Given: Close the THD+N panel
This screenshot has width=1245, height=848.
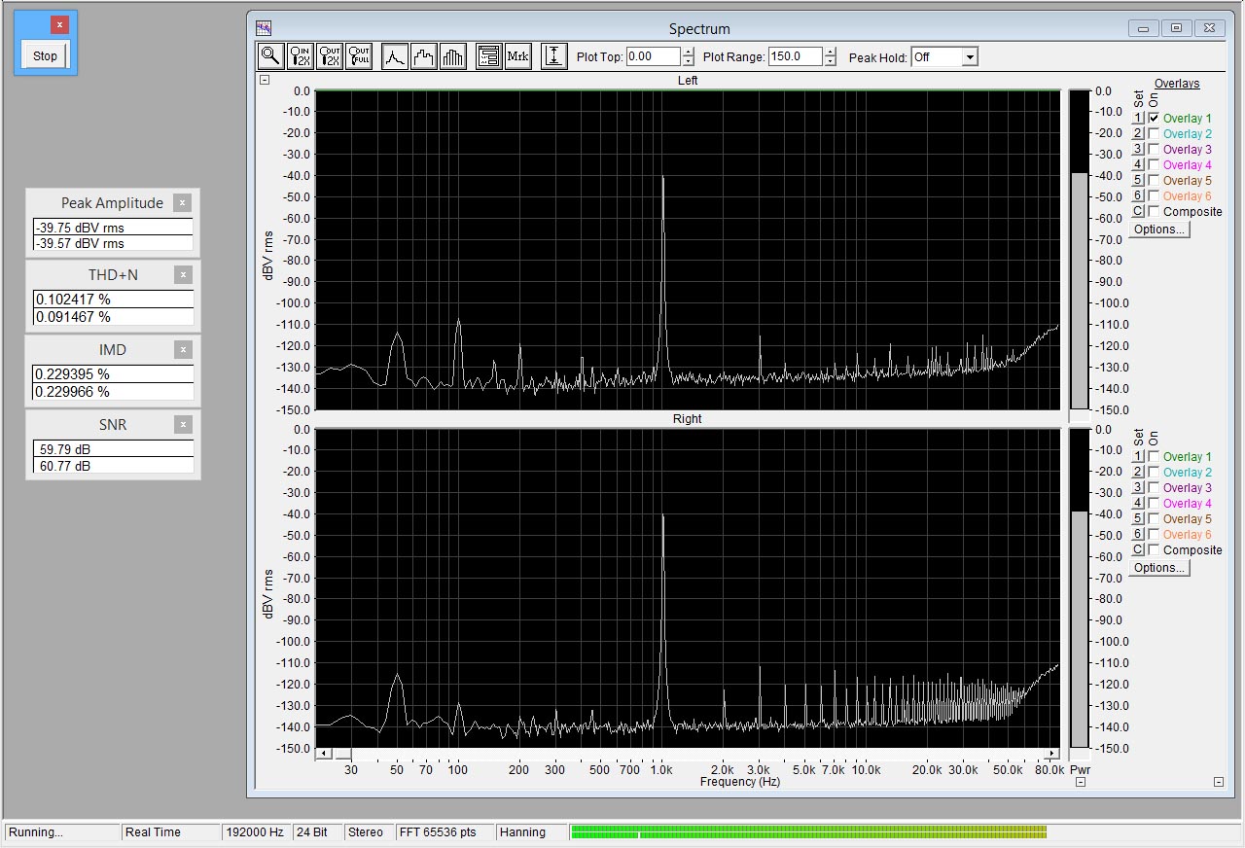Looking at the screenshot, I should (x=182, y=275).
